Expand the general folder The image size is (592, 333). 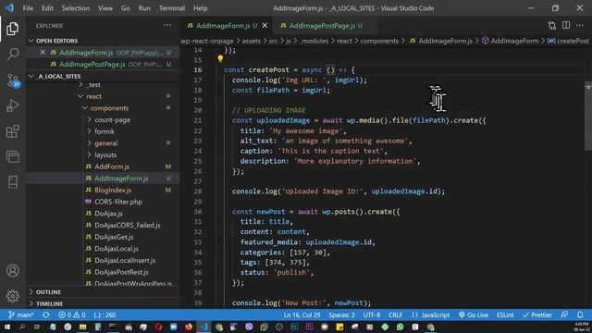click(x=105, y=143)
